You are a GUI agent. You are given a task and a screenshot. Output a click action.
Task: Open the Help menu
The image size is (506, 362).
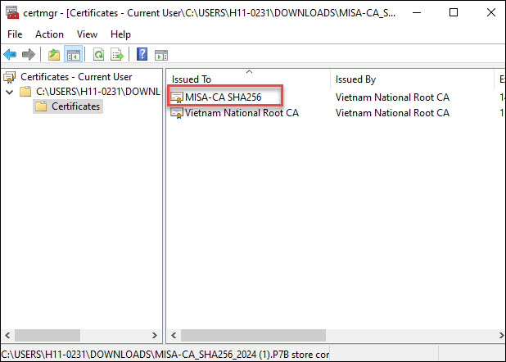(120, 34)
